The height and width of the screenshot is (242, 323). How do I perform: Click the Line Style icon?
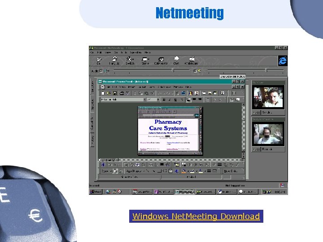pyautogui.click(x=209, y=171)
